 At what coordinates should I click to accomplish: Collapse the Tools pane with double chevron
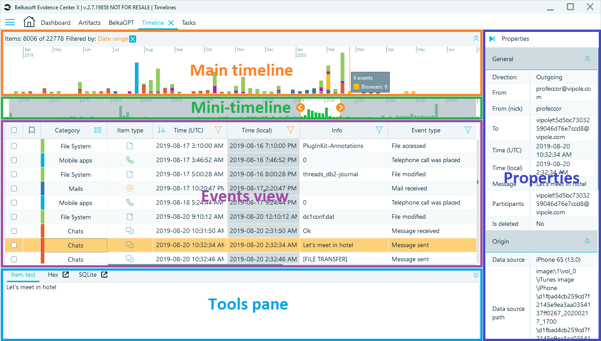[x=476, y=275]
